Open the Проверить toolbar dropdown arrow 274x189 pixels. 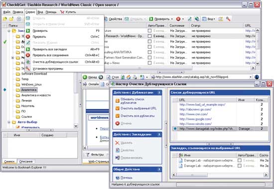click(172, 19)
